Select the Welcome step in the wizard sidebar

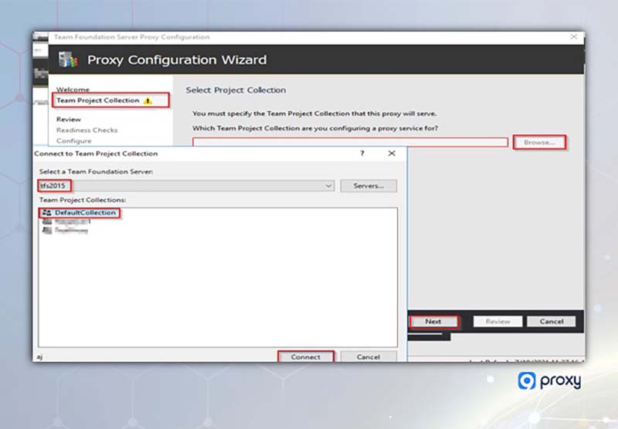coord(73,90)
